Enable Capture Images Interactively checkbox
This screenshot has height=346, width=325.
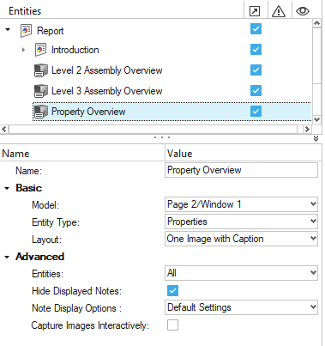coord(172,325)
